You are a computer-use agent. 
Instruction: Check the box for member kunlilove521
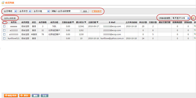tap(4, 38)
